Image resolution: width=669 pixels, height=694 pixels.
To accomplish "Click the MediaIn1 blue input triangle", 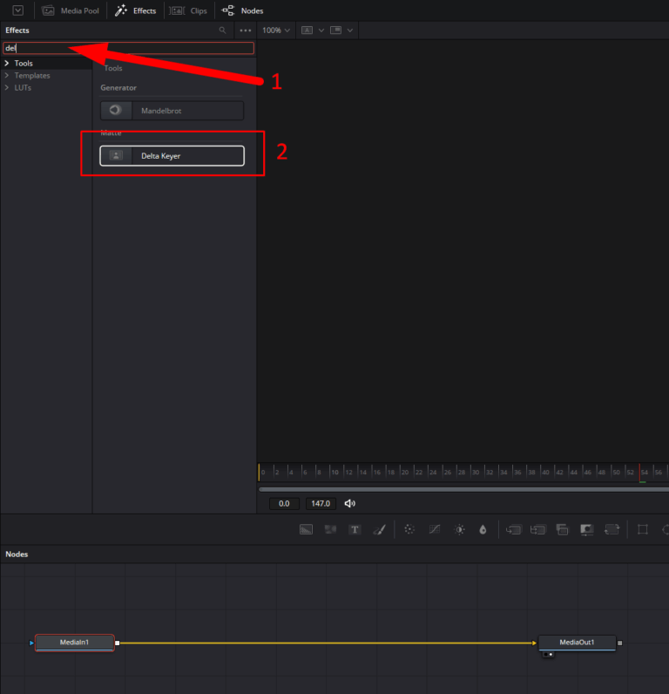I will pos(31,643).
